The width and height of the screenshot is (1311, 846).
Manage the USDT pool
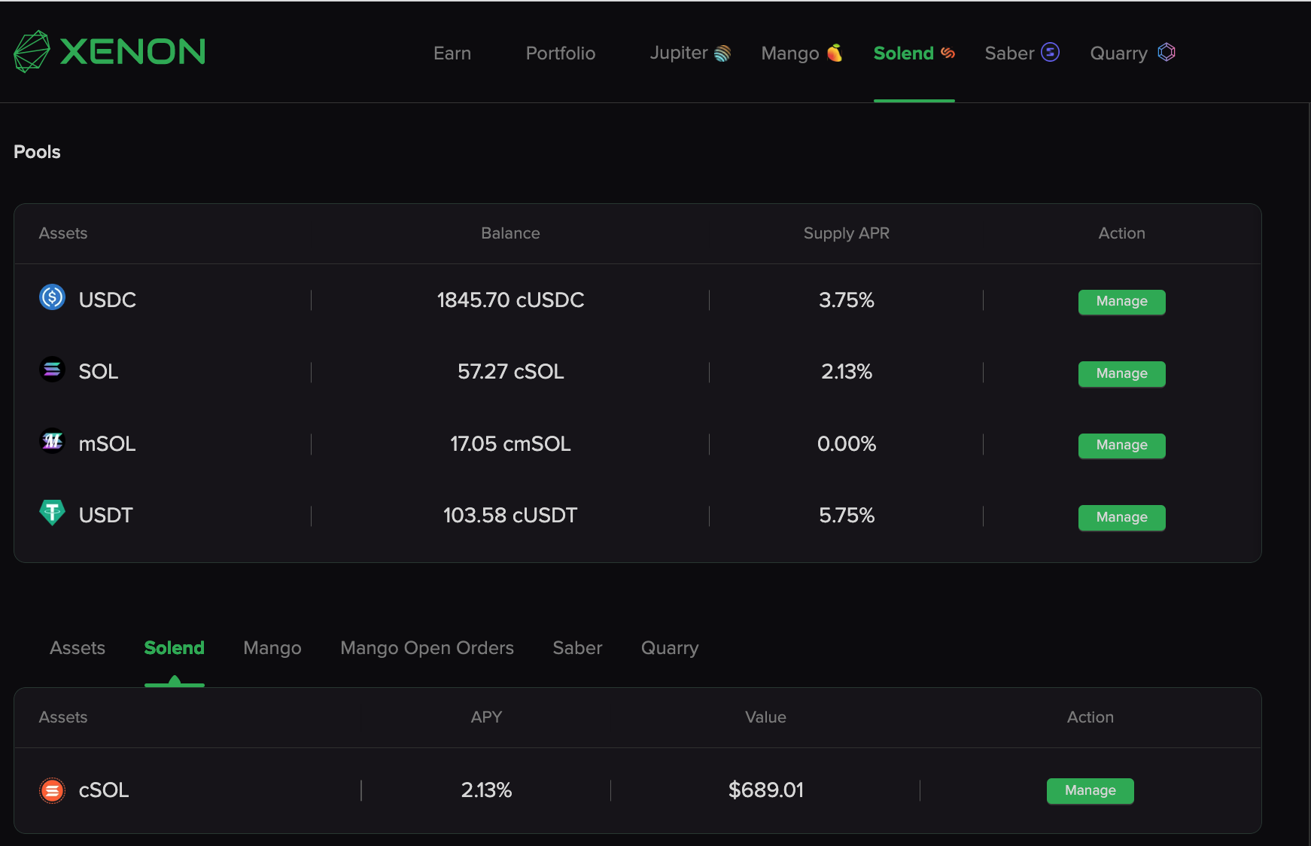(x=1121, y=518)
